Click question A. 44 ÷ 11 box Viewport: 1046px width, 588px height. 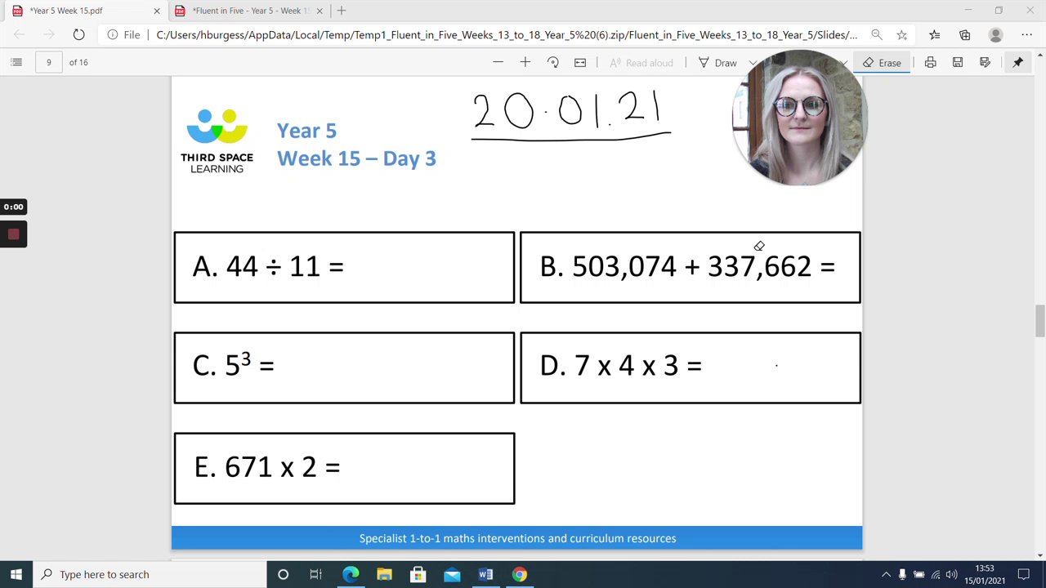click(344, 267)
